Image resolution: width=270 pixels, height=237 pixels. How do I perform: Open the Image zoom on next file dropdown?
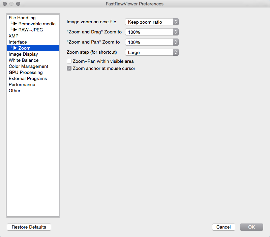(152, 22)
